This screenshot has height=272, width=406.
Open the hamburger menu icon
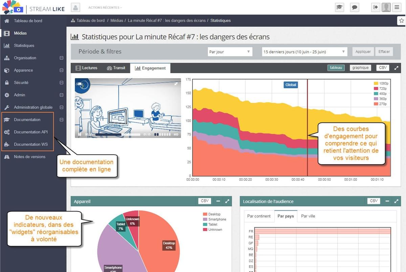pos(397,7)
